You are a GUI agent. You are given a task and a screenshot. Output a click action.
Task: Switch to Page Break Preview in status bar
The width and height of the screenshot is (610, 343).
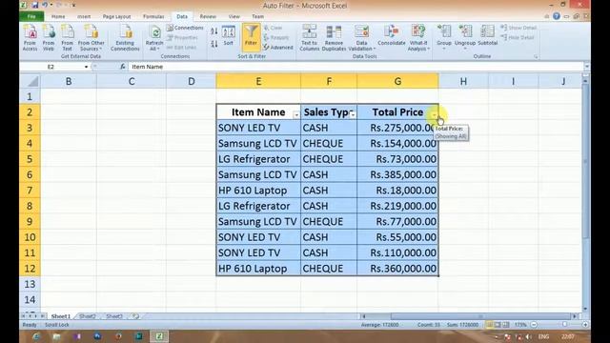pyautogui.click(x=506, y=324)
